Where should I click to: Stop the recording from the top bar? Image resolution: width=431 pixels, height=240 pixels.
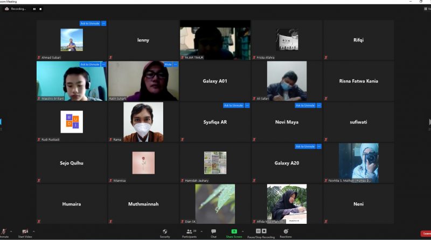pos(40,9)
